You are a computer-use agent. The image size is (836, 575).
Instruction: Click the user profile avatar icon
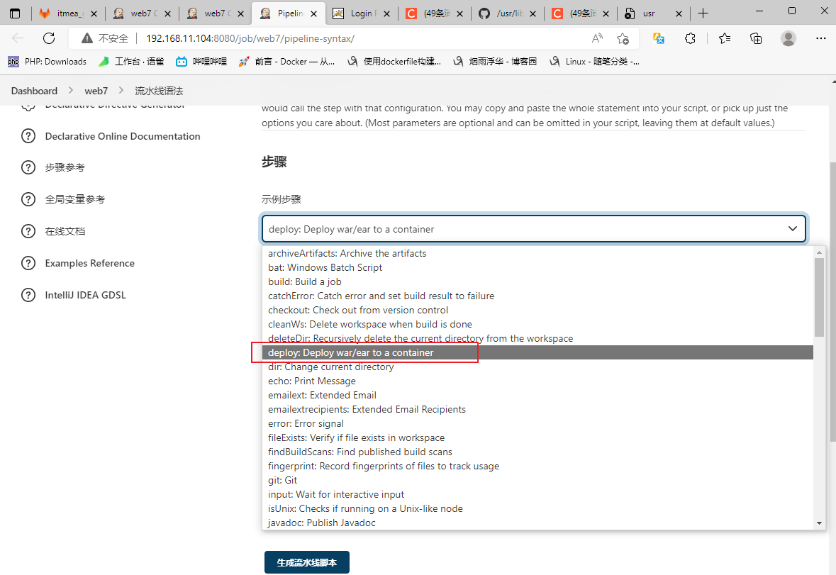pyautogui.click(x=788, y=38)
